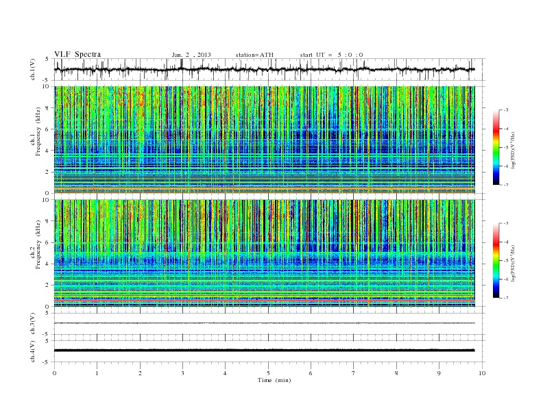
Task: Click time axis tick label "6"
Action: pyautogui.click(x=311, y=373)
